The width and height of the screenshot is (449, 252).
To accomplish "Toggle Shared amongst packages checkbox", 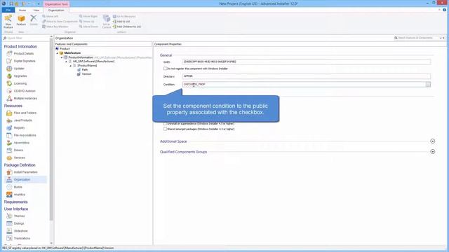I will point(166,129).
